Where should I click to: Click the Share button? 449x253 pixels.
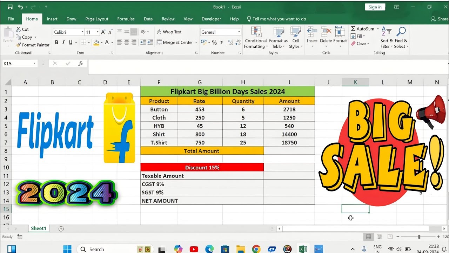(440, 19)
